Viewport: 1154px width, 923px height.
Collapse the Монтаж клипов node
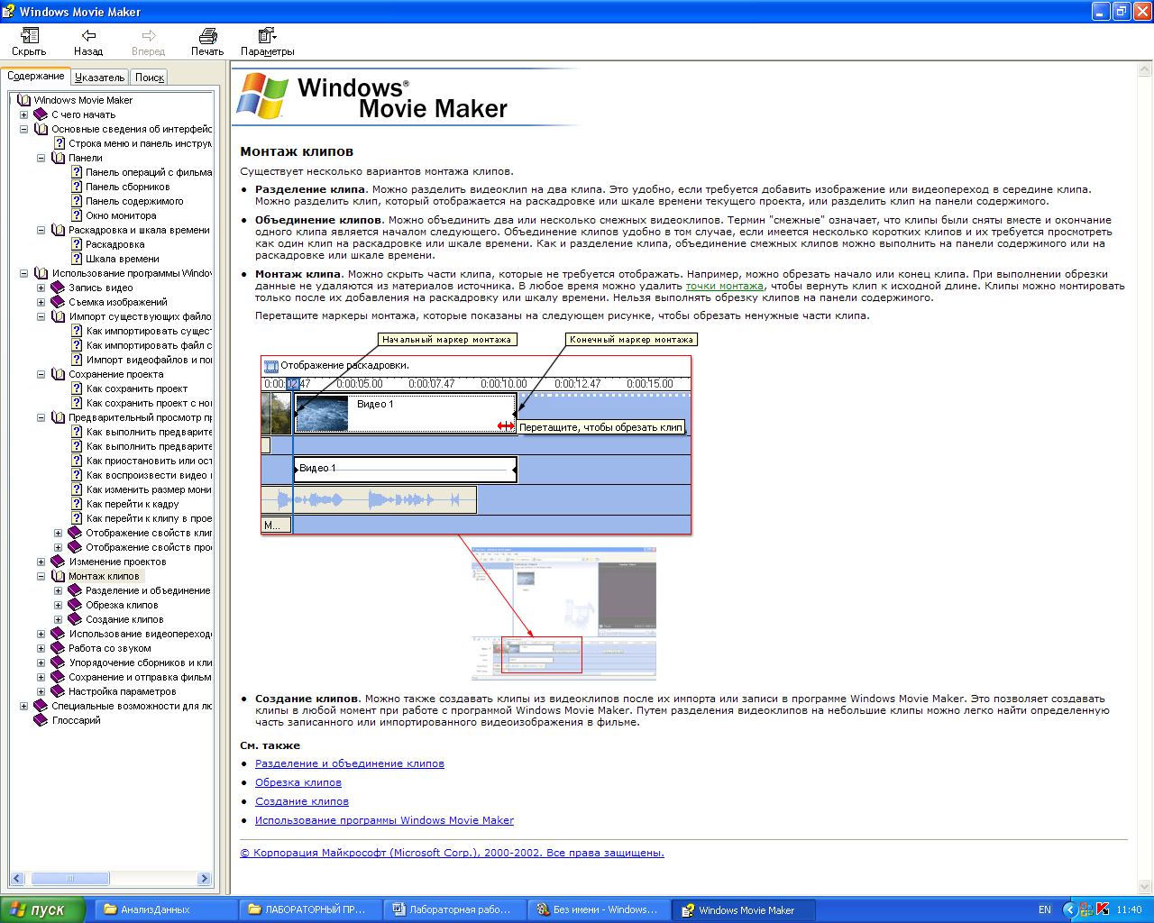point(41,576)
